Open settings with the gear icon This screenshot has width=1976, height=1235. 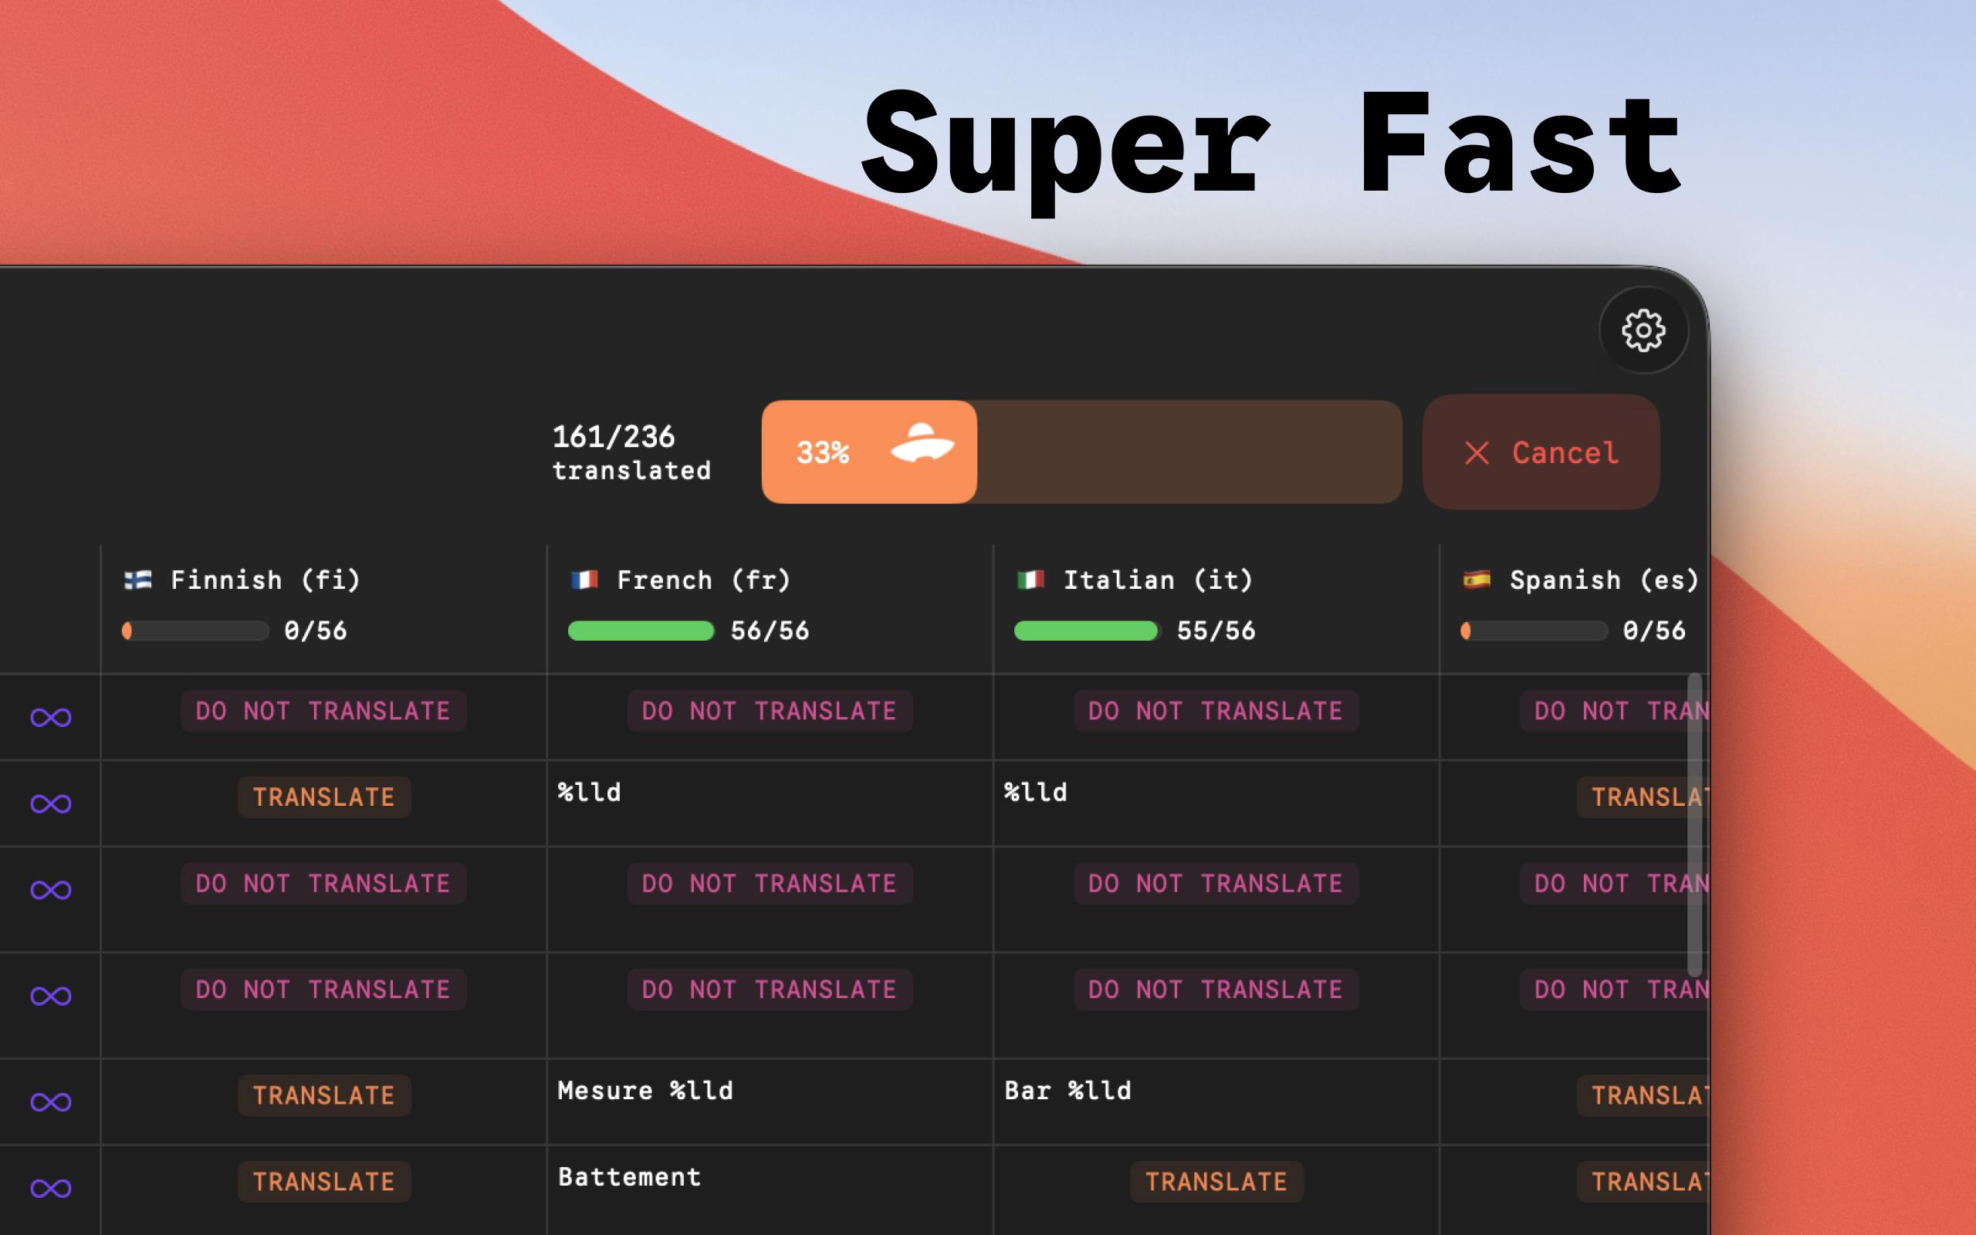1643,330
